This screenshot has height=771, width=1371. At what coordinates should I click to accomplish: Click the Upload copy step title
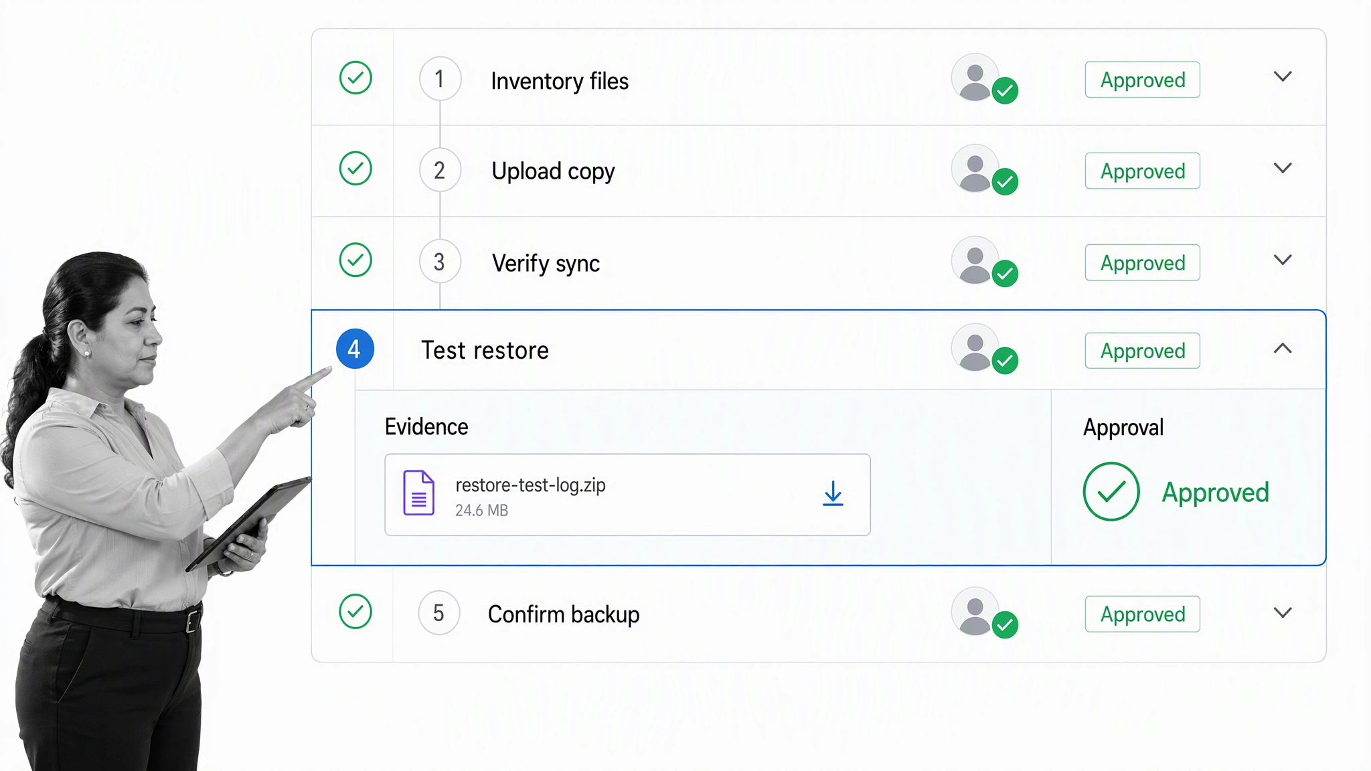pyautogui.click(x=553, y=171)
